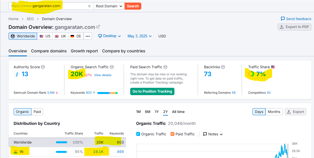Click the Traffic Share donut icon
The image size is (314, 158).
tap(251, 74)
